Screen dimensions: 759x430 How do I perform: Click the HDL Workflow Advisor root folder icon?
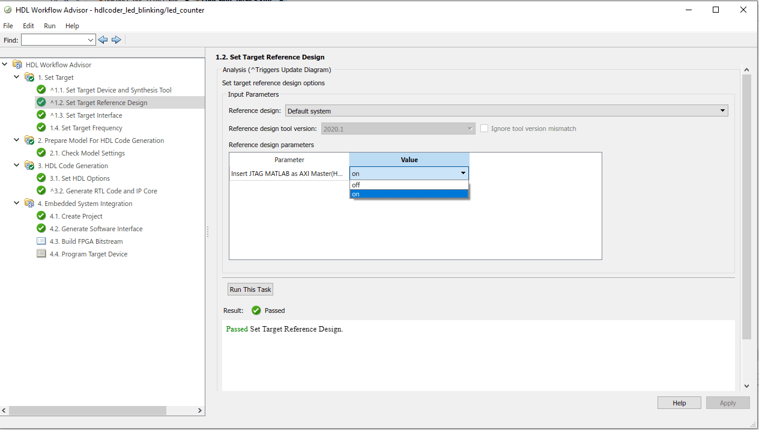pos(17,64)
